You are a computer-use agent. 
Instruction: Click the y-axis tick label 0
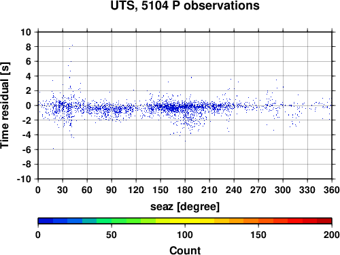point(29,105)
